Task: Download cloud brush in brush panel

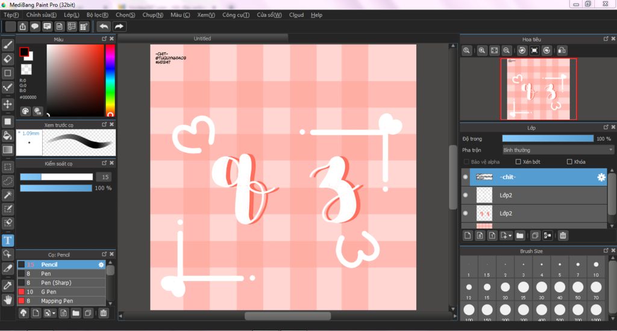Action: pos(23,313)
